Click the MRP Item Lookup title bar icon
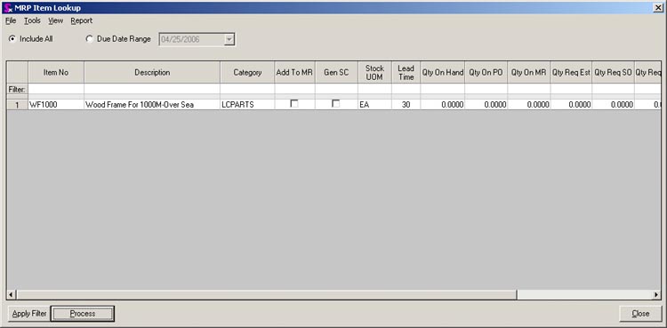667x328 pixels. click(x=8, y=7)
